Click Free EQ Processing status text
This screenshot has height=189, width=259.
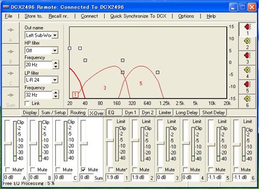28,183
